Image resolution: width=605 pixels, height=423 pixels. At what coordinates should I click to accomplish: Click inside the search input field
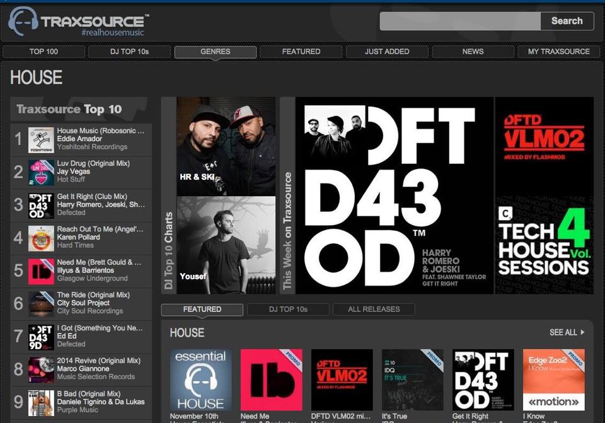pos(460,21)
